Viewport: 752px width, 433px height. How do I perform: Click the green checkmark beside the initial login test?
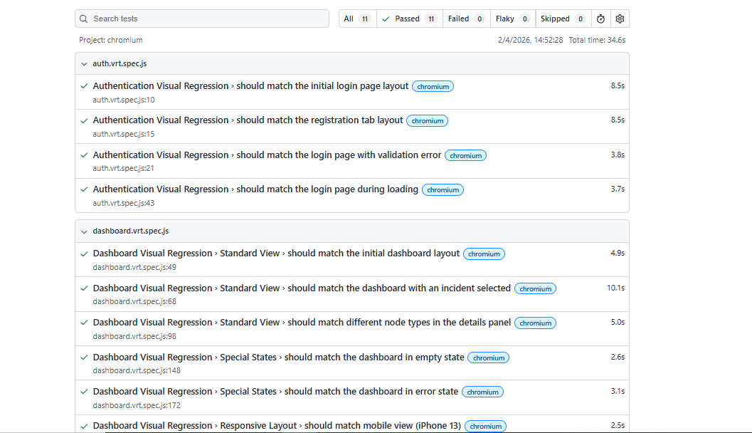[84, 85]
